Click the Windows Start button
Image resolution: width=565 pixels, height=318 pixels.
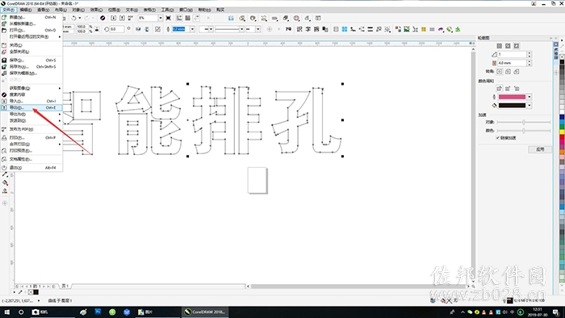6,312
